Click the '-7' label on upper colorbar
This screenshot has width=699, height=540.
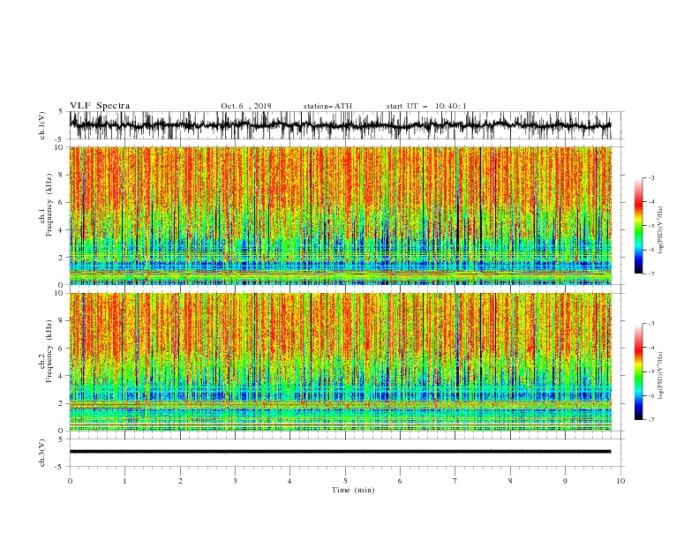[x=650, y=274]
